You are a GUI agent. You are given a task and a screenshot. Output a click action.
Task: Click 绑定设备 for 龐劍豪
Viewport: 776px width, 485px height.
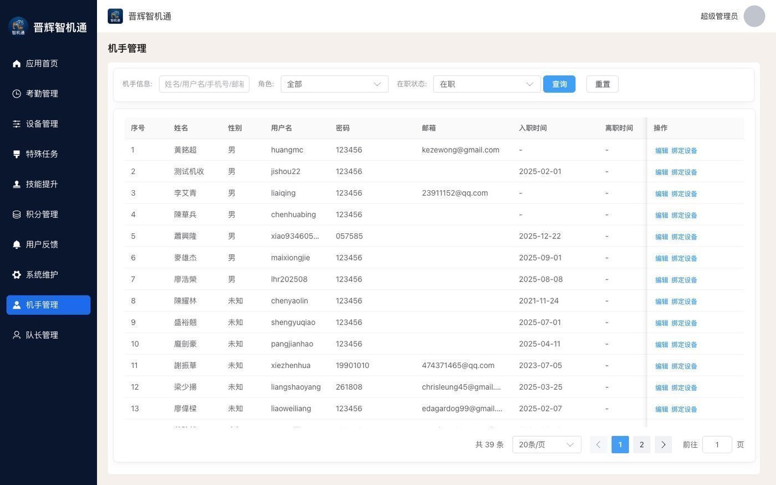pyautogui.click(x=684, y=345)
